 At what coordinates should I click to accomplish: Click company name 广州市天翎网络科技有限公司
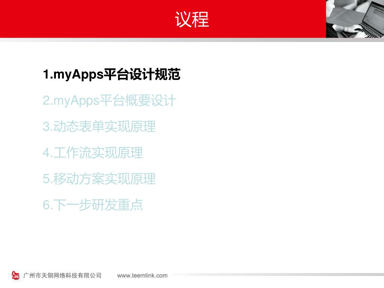(x=63, y=276)
